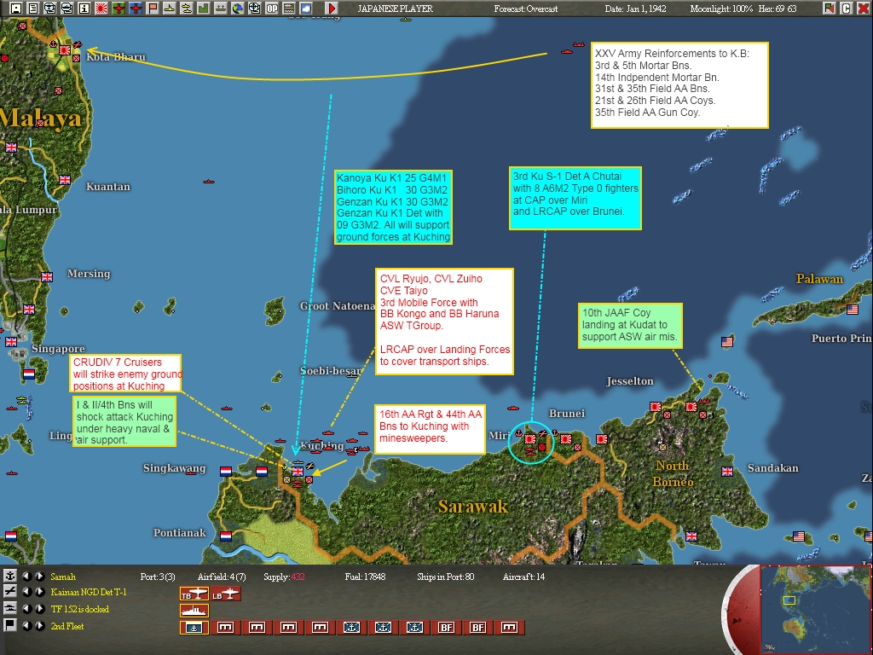Select the Kota Bharu Japanese base icon
873x655 pixels.
65,50
